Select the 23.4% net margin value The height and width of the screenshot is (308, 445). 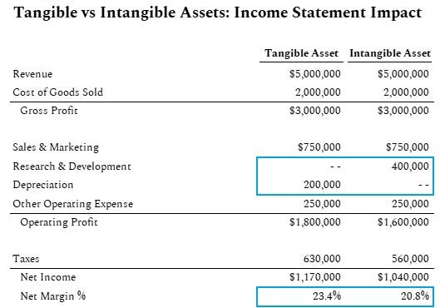point(327,296)
